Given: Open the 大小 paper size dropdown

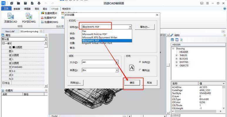Looking at the screenshot, I should pyautogui.click(x=117, y=62).
